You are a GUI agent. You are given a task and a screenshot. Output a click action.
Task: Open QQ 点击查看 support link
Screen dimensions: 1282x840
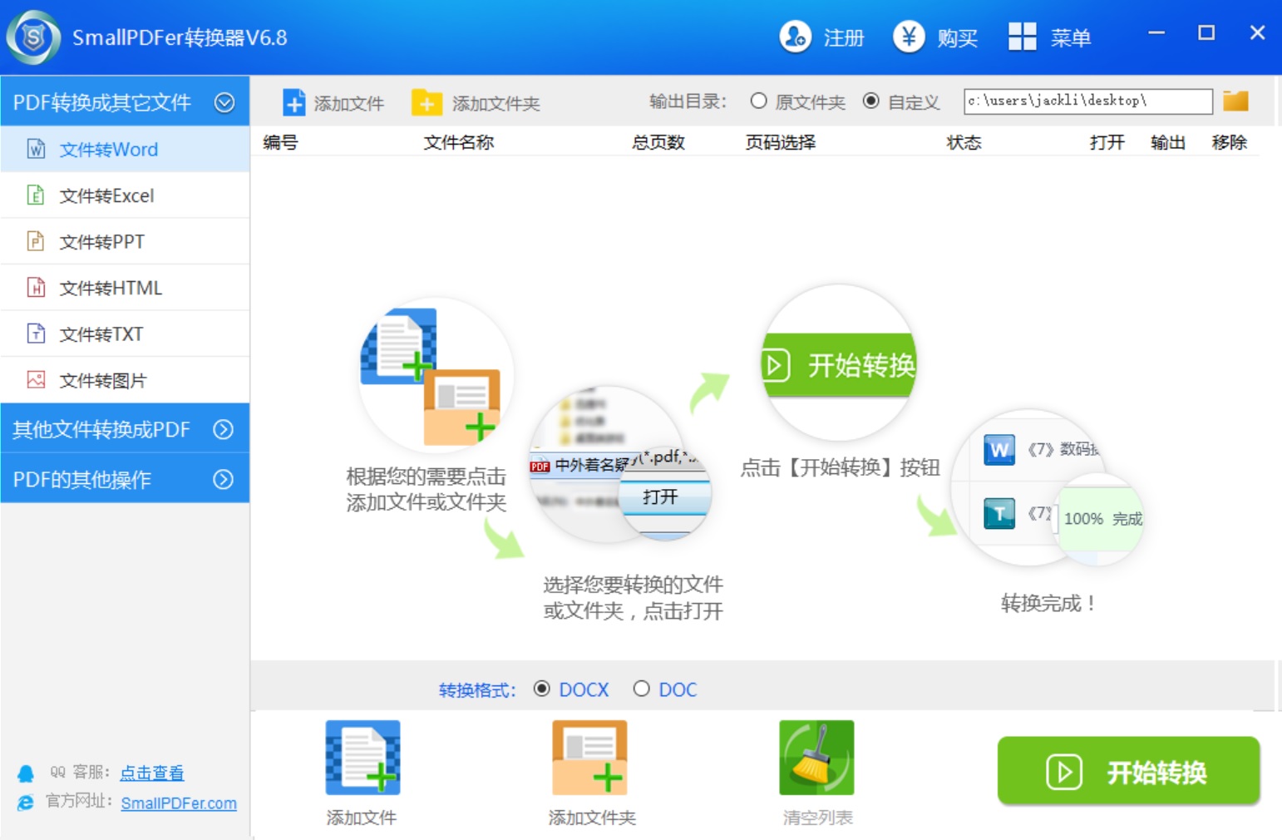(x=152, y=773)
